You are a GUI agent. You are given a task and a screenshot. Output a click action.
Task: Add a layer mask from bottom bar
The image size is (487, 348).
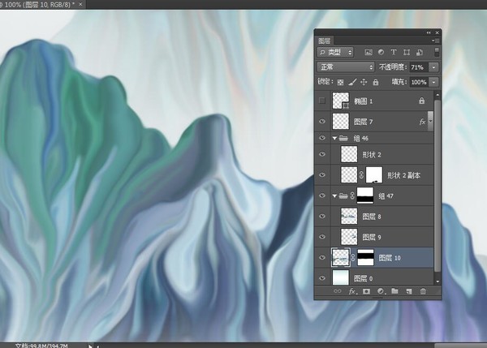pos(367,291)
